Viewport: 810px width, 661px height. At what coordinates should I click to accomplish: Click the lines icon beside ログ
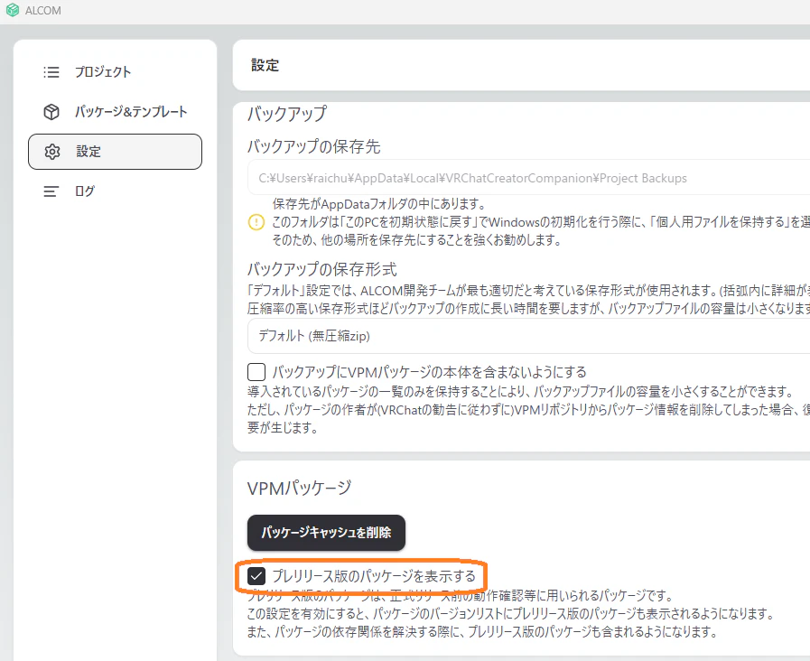point(51,191)
